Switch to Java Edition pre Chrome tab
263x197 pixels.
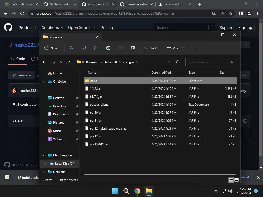(x=22, y=4)
